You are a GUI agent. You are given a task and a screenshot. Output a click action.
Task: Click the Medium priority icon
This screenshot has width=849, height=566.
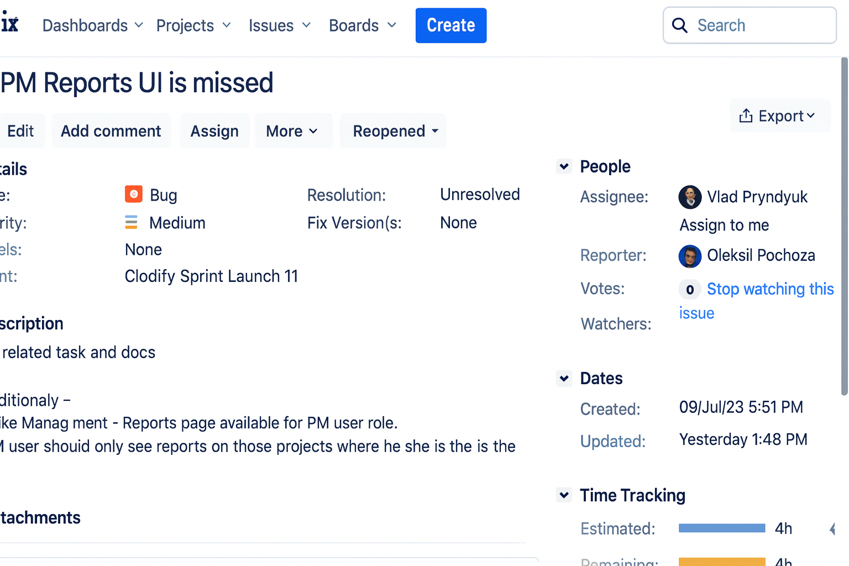(132, 222)
